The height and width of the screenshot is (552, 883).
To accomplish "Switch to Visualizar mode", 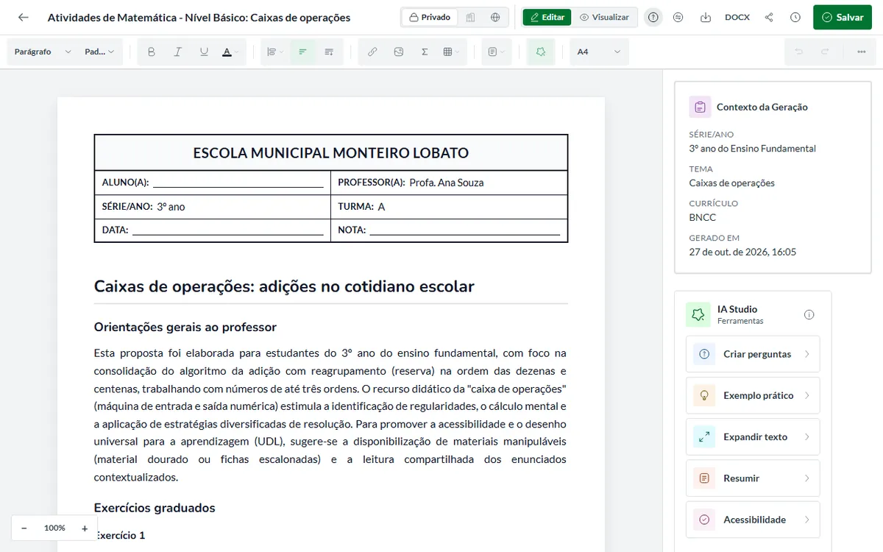I will 604,17.
